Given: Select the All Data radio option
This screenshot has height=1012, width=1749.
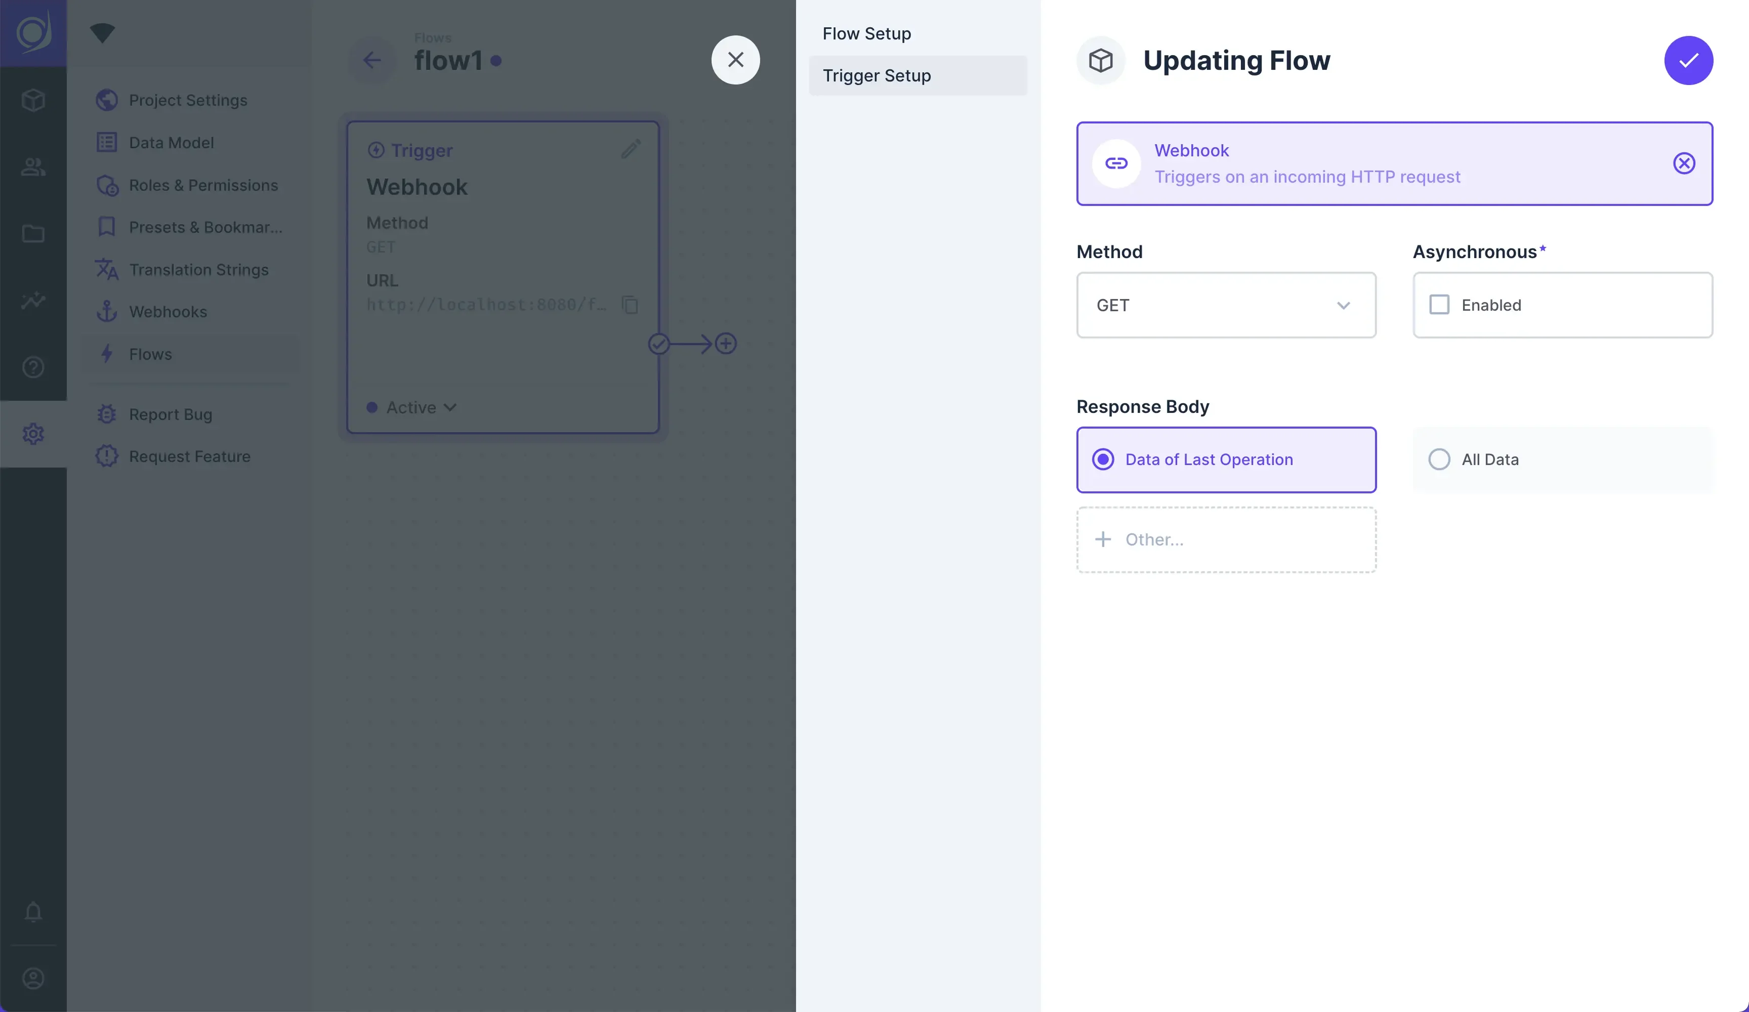Looking at the screenshot, I should (1439, 459).
